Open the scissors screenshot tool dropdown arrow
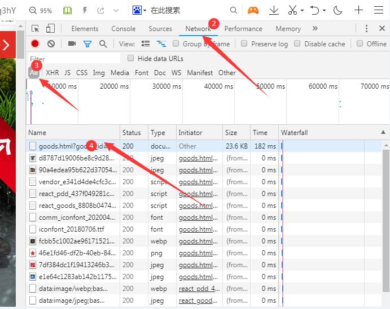Viewport: 390px width, 309px height. coord(302,10)
